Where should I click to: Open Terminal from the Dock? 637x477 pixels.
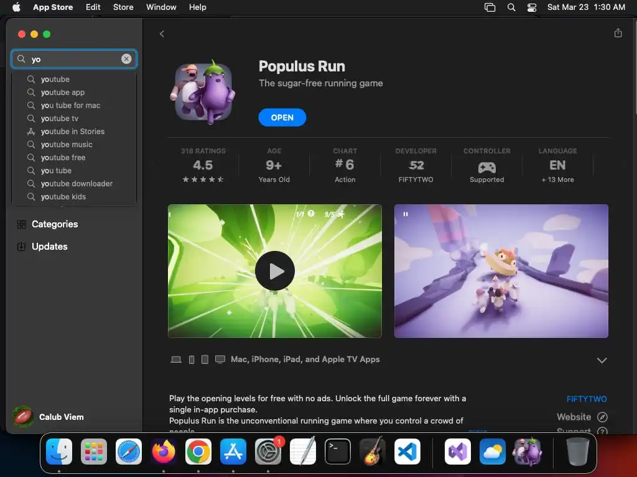click(x=338, y=452)
